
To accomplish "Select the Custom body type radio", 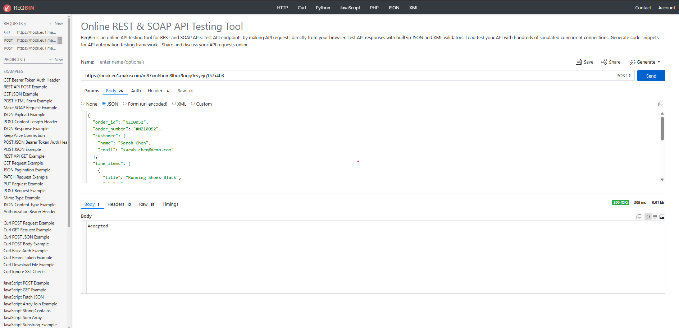I will coord(193,104).
